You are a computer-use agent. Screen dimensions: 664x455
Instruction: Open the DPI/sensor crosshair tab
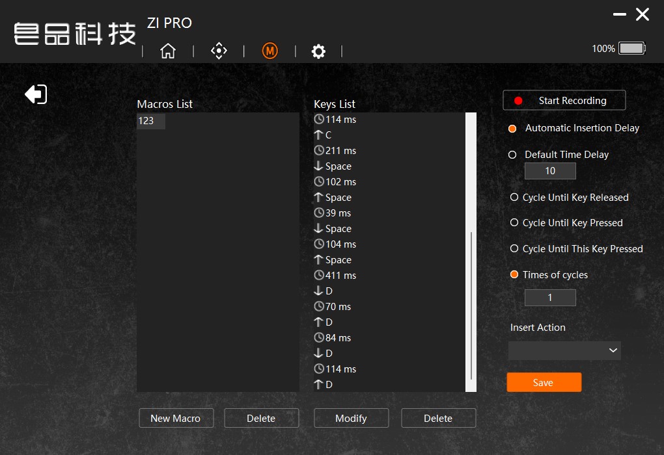pos(219,51)
